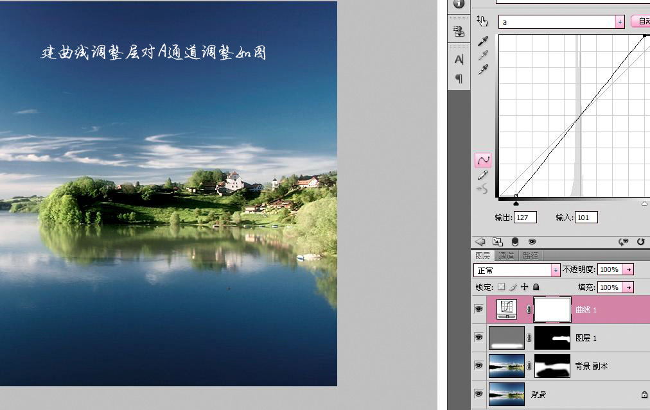Click the 填充 100% field

610,287
